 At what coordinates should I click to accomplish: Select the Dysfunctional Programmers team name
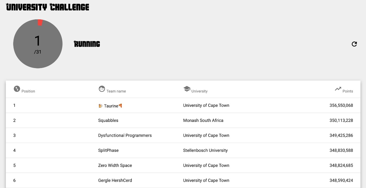(x=125, y=135)
